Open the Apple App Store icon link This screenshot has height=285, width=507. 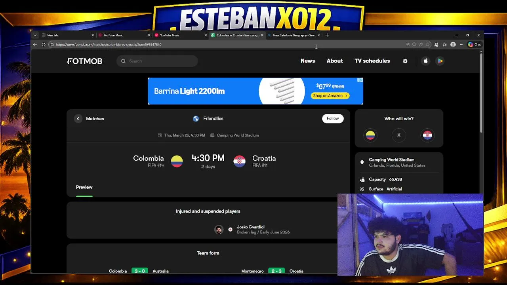pyautogui.click(x=426, y=61)
